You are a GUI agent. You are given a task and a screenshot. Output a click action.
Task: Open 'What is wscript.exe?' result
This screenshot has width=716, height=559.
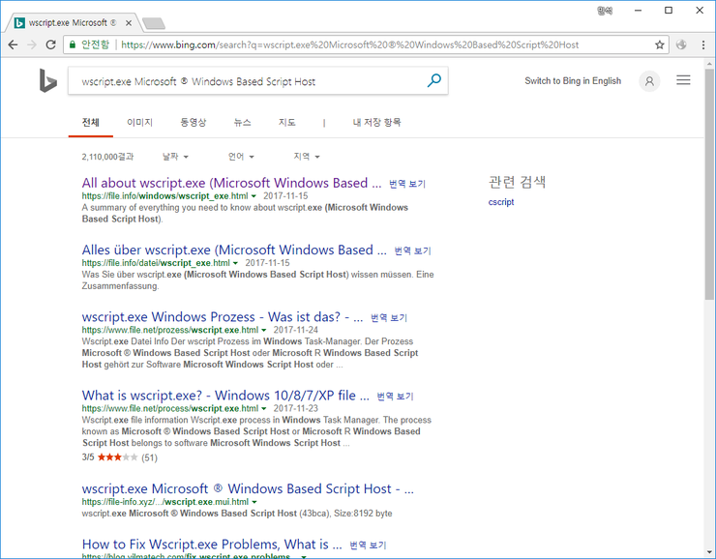point(225,396)
